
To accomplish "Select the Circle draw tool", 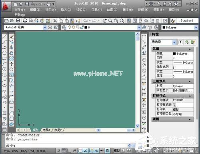I will pyautogui.click(x=4, y=69).
